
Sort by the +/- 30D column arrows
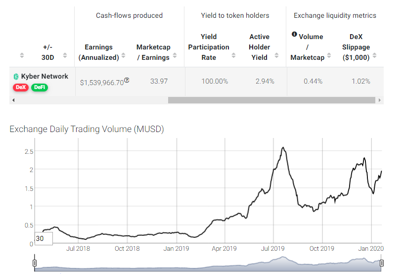coord(65,55)
